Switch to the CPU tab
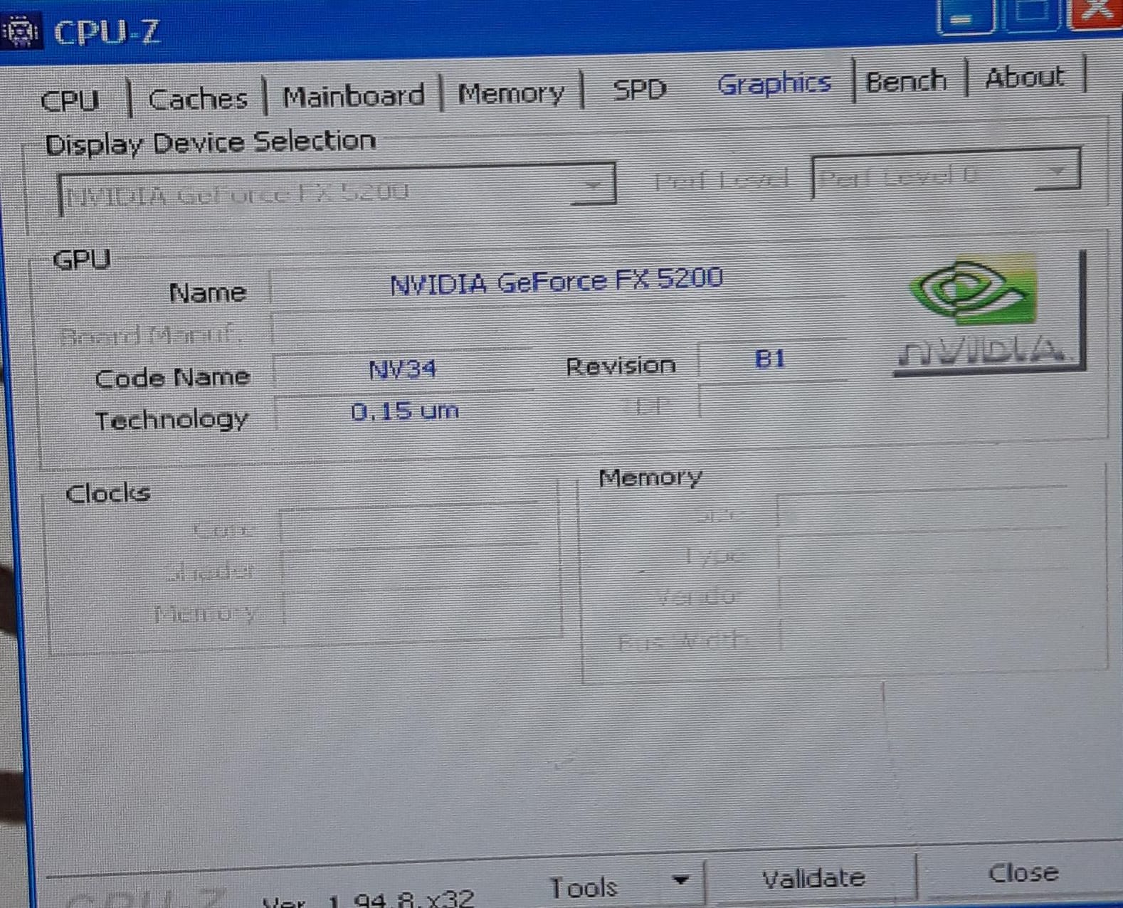The width and height of the screenshot is (1123, 908). coord(70,100)
